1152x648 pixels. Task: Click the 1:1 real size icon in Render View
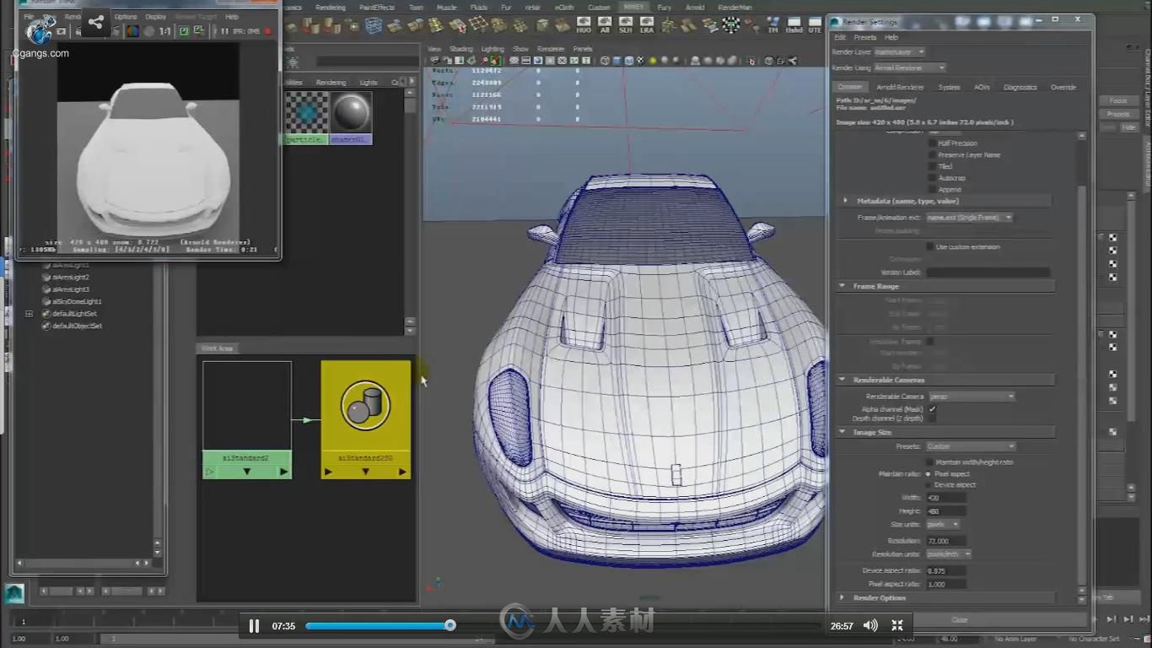164,31
